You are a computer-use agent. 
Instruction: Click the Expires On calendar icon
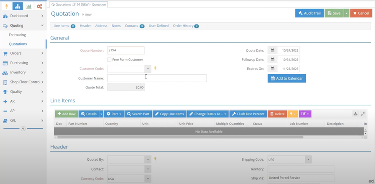tap(272, 69)
